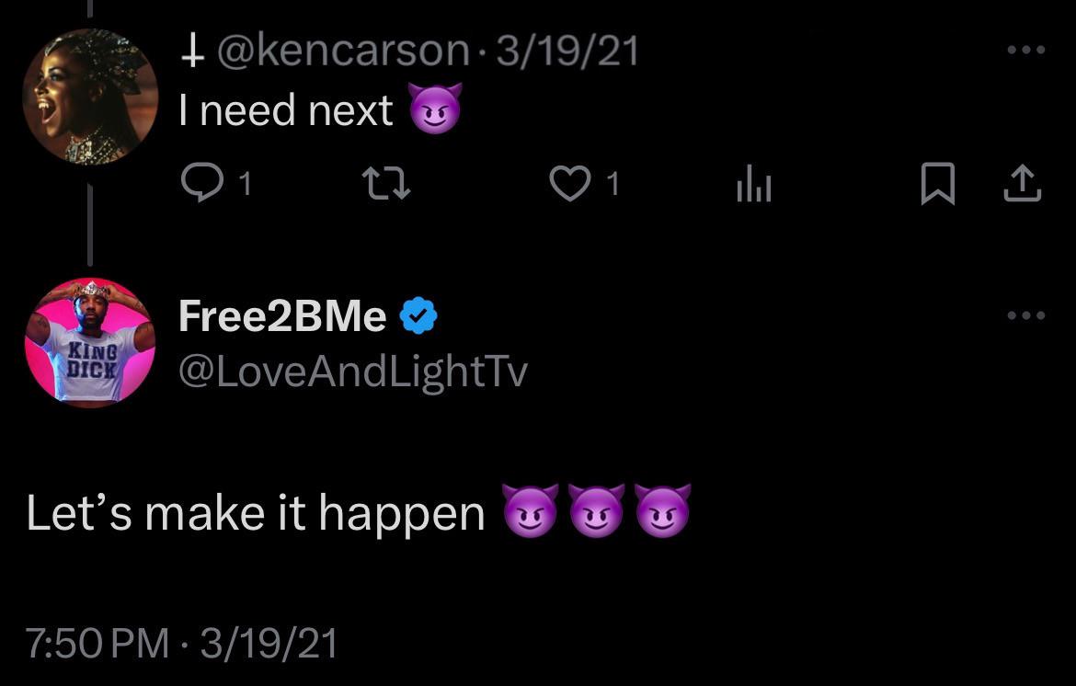The height and width of the screenshot is (686, 1076).
Task: View analytics for the kencarson tweet
Action: (x=753, y=188)
